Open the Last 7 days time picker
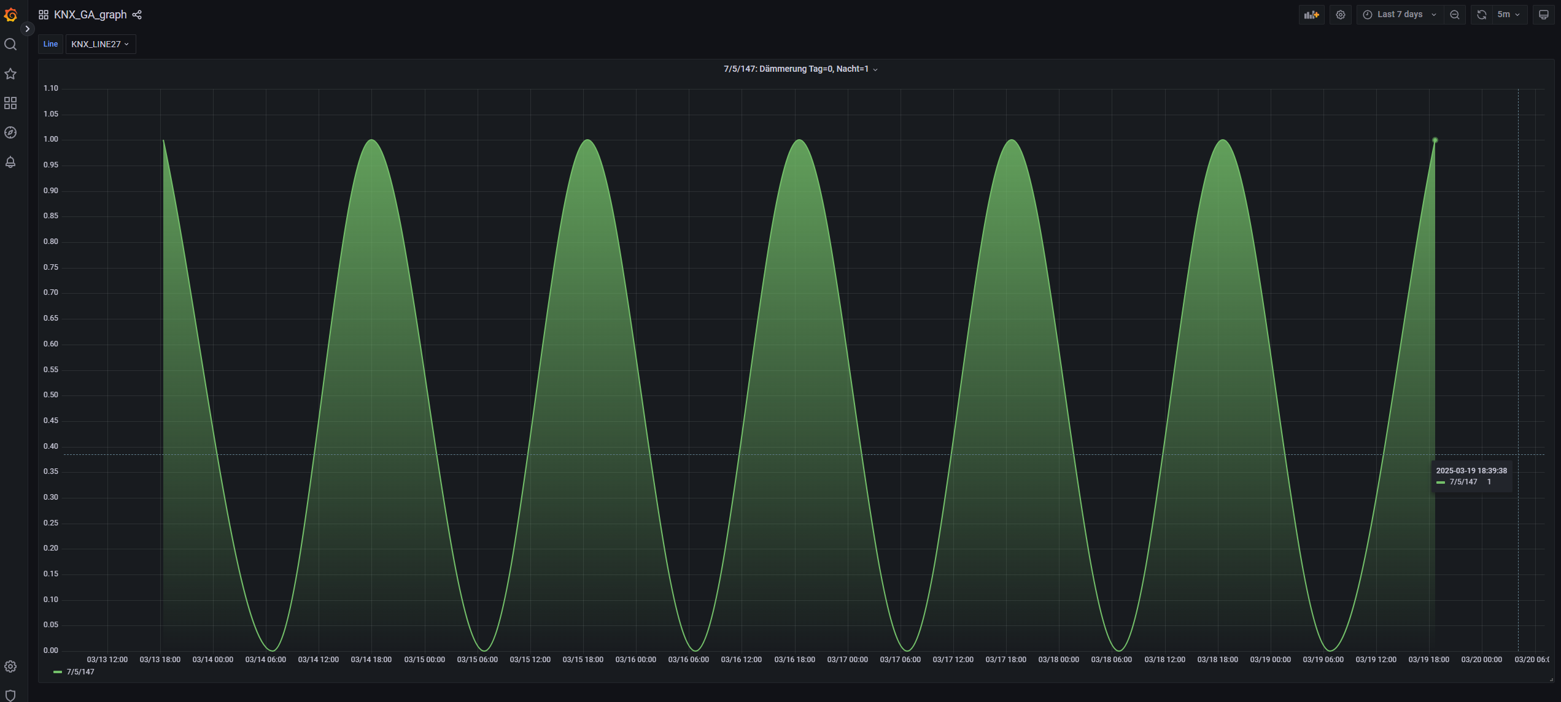The height and width of the screenshot is (702, 1561). [1400, 15]
